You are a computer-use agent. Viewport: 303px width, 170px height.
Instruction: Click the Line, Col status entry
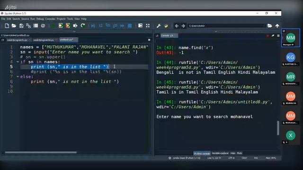[214, 158]
